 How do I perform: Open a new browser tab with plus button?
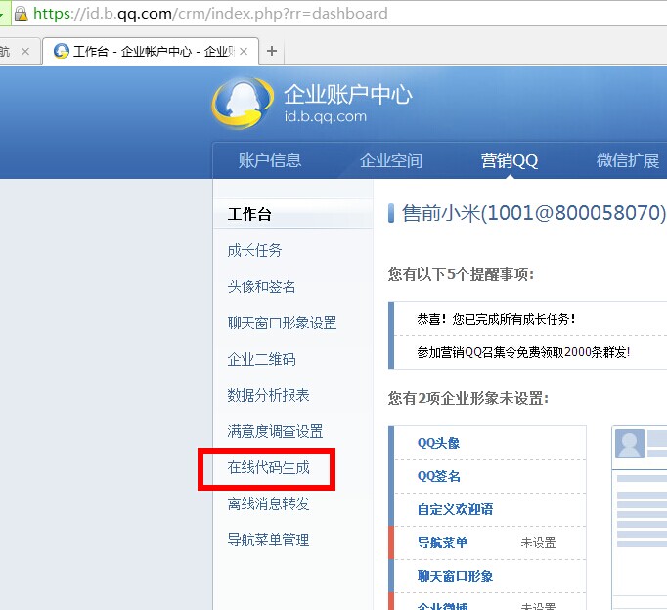[x=272, y=51]
